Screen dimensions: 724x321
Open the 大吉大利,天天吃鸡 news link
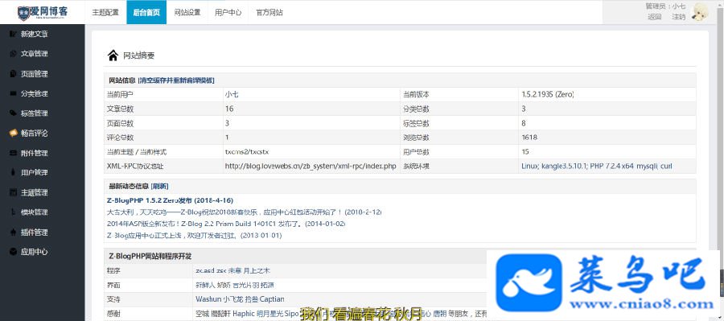click(245, 212)
